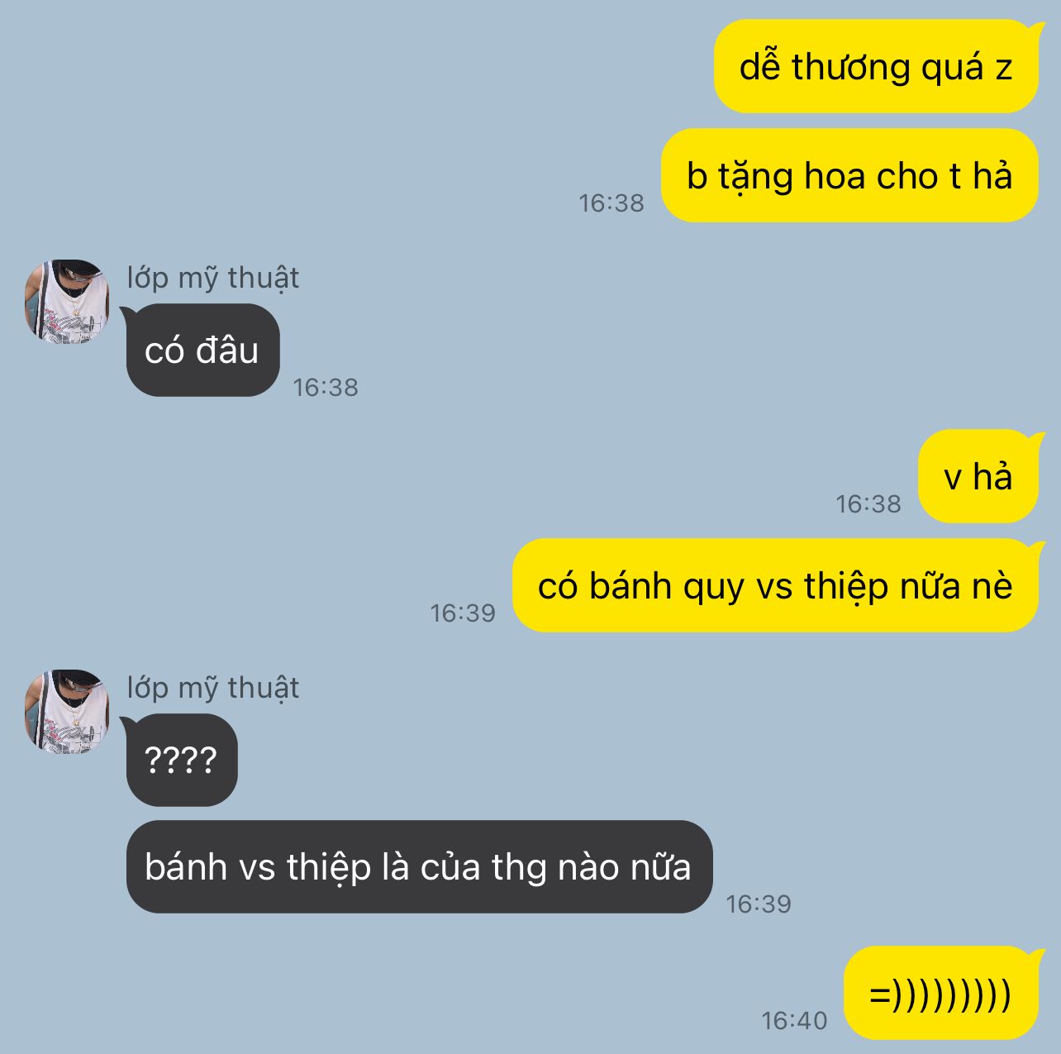Tap 16:38 timestamp beside 'b tặng hoa'
Screen dimensions: 1061x1054
[611, 203]
